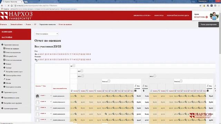
Task: Open the Отчет по оценкам report dropdown
Action: [x=46, y=34]
